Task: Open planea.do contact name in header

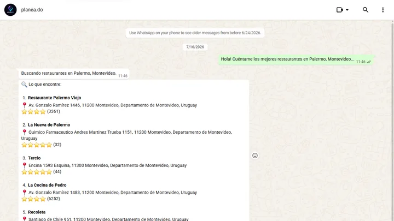Action: point(32,10)
